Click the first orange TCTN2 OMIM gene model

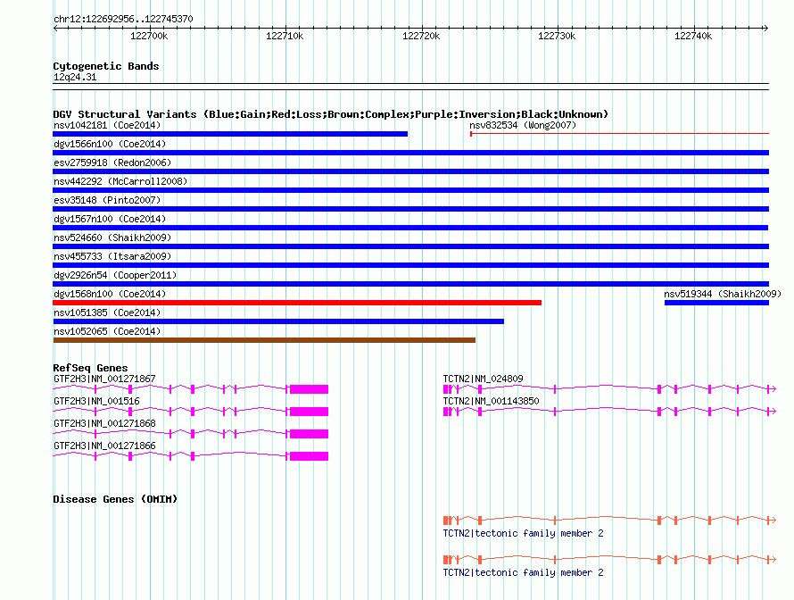pos(609,520)
